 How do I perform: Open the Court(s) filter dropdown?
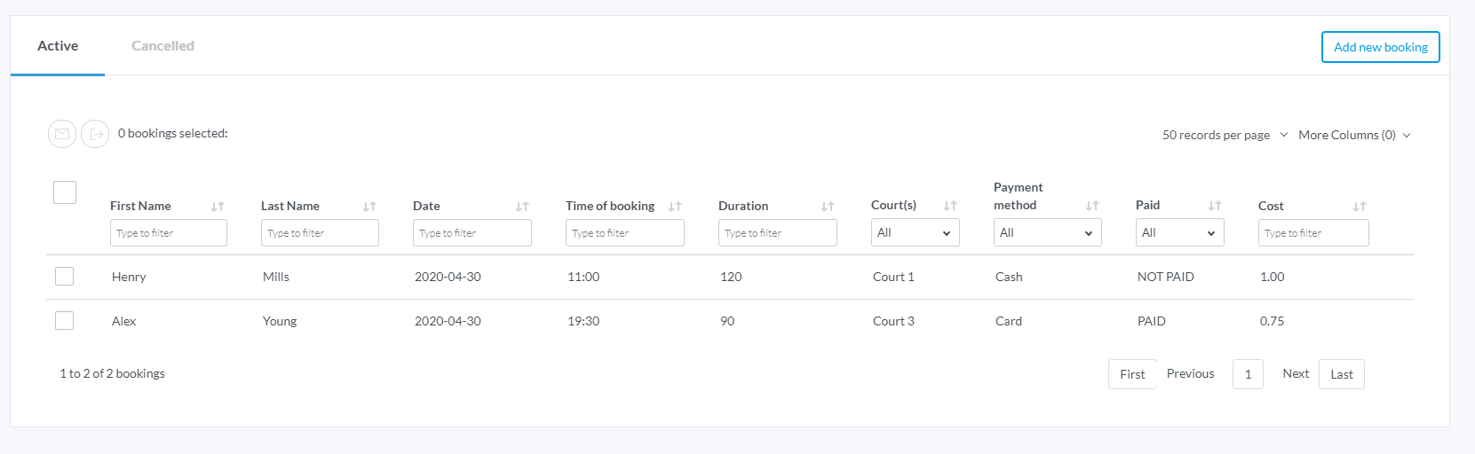pyautogui.click(x=915, y=233)
